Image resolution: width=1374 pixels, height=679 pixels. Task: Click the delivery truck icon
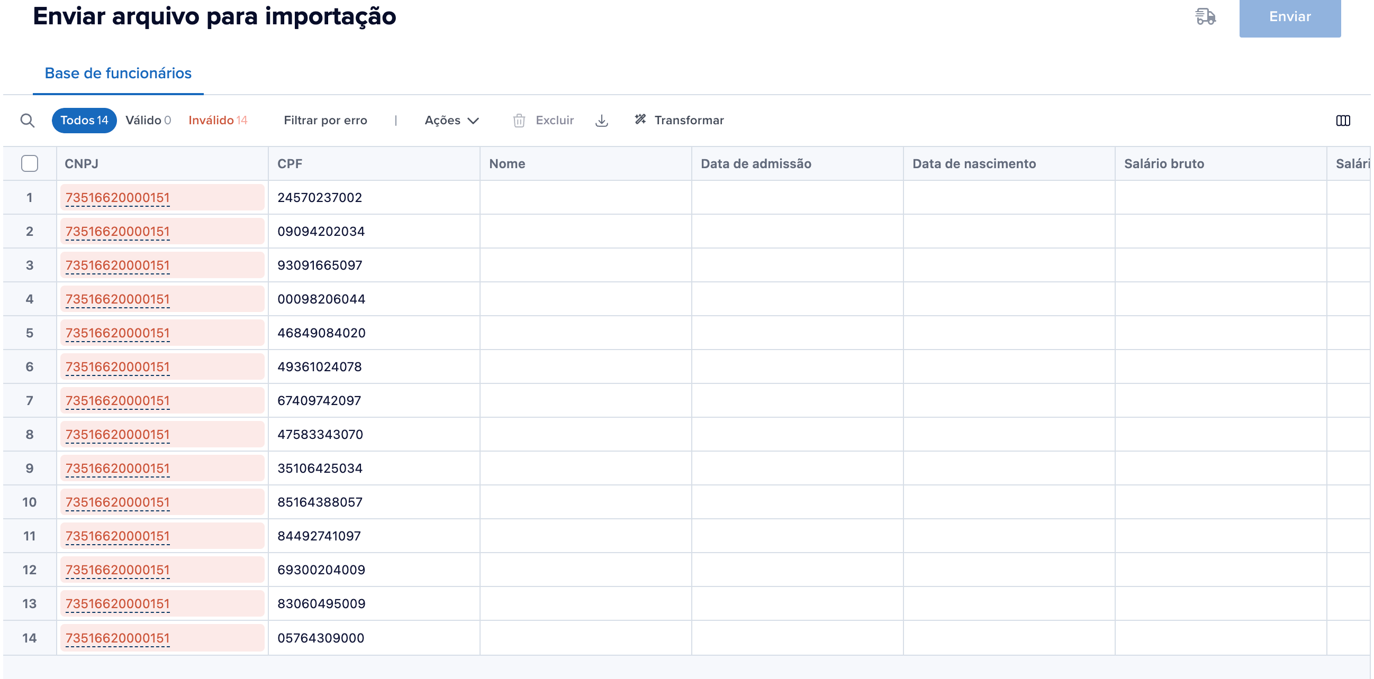coord(1205,16)
